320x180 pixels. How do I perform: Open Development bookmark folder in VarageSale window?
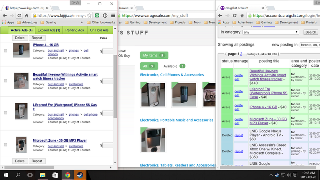[155, 22]
